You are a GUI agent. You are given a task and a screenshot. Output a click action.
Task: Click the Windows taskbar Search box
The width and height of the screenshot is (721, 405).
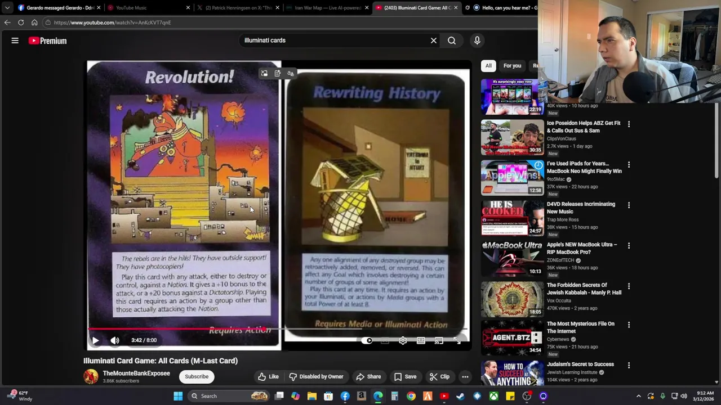tap(229, 396)
